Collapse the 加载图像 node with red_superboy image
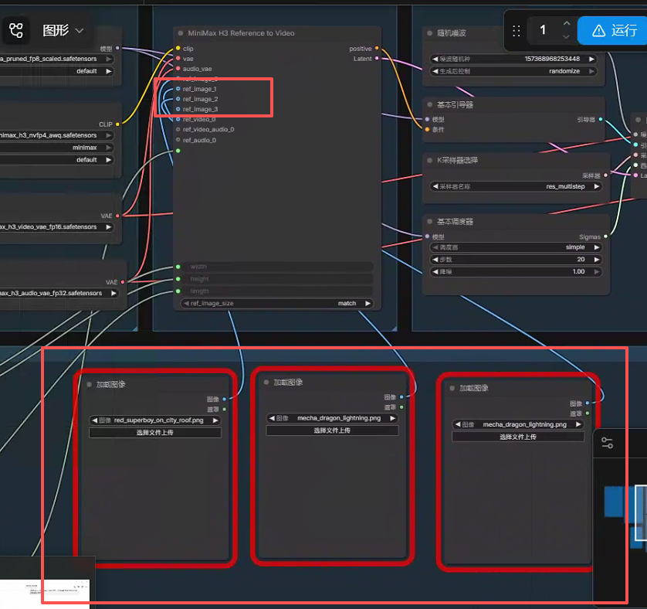Image resolution: width=647 pixels, height=609 pixels. (89, 385)
